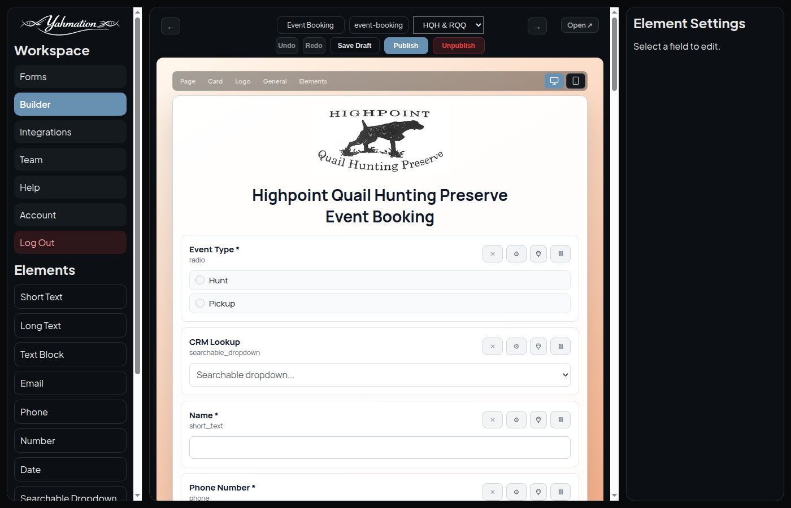
Task: Open the General settings tab
Action: 275,81
